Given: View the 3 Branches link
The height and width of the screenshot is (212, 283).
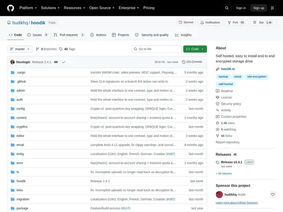Looking at the screenshot, I should [x=46, y=49].
